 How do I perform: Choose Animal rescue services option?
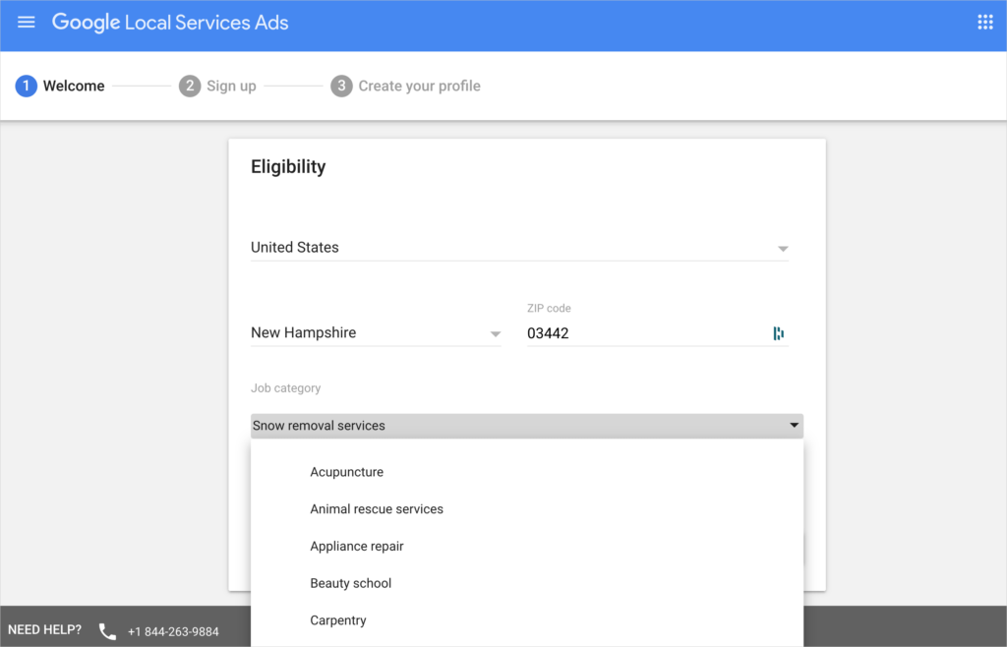pyautogui.click(x=527, y=509)
